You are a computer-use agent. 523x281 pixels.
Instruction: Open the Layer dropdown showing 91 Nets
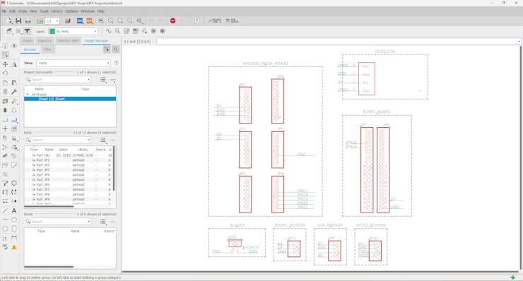pyautogui.click(x=74, y=31)
